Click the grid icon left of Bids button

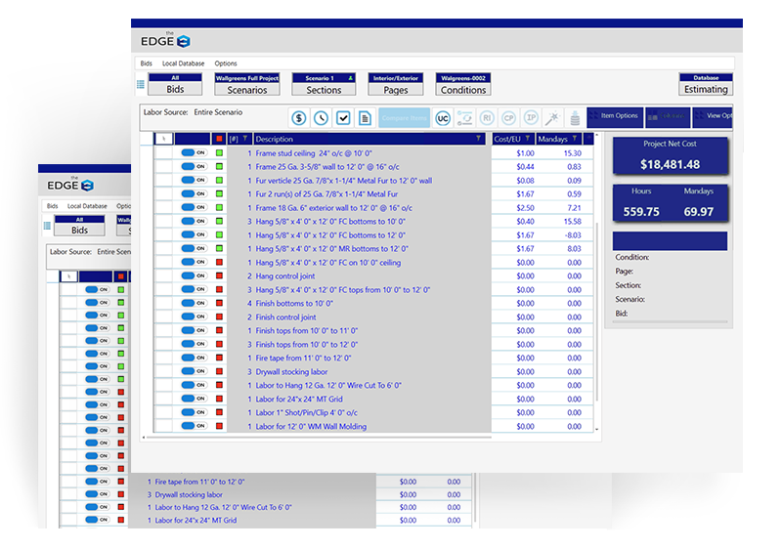click(141, 85)
